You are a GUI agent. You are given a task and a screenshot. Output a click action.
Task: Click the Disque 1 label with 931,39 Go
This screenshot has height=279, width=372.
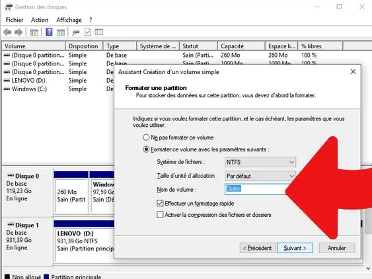point(27,241)
